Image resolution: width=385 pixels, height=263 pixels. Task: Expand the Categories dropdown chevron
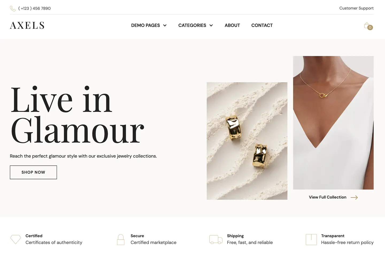pos(211,25)
